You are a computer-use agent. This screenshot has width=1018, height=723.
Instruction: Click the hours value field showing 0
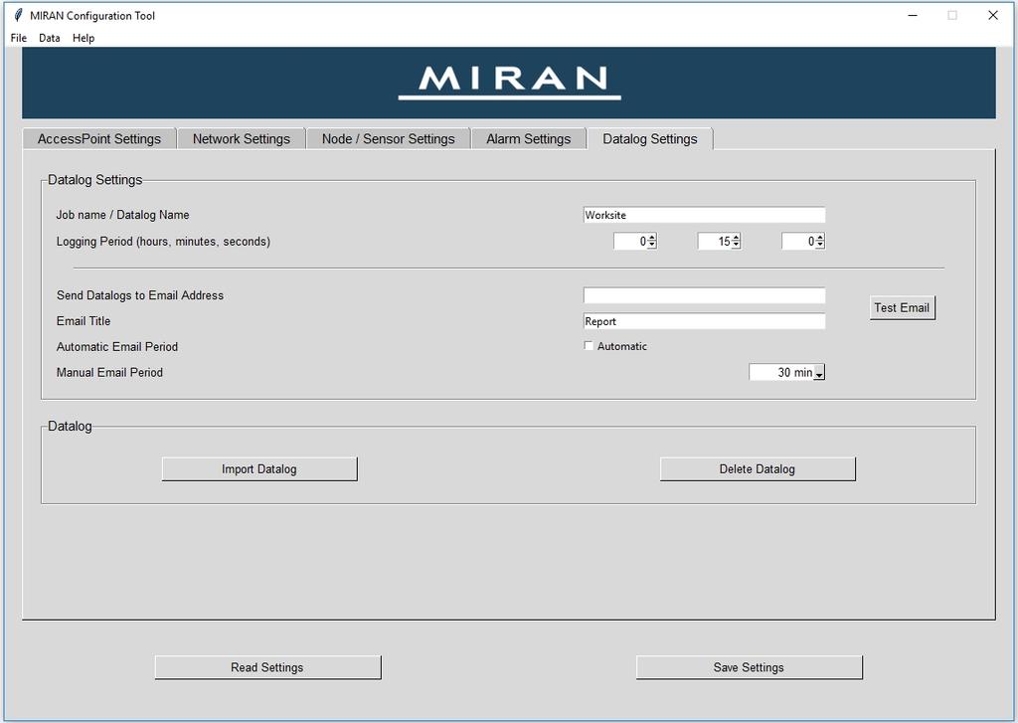pos(630,242)
